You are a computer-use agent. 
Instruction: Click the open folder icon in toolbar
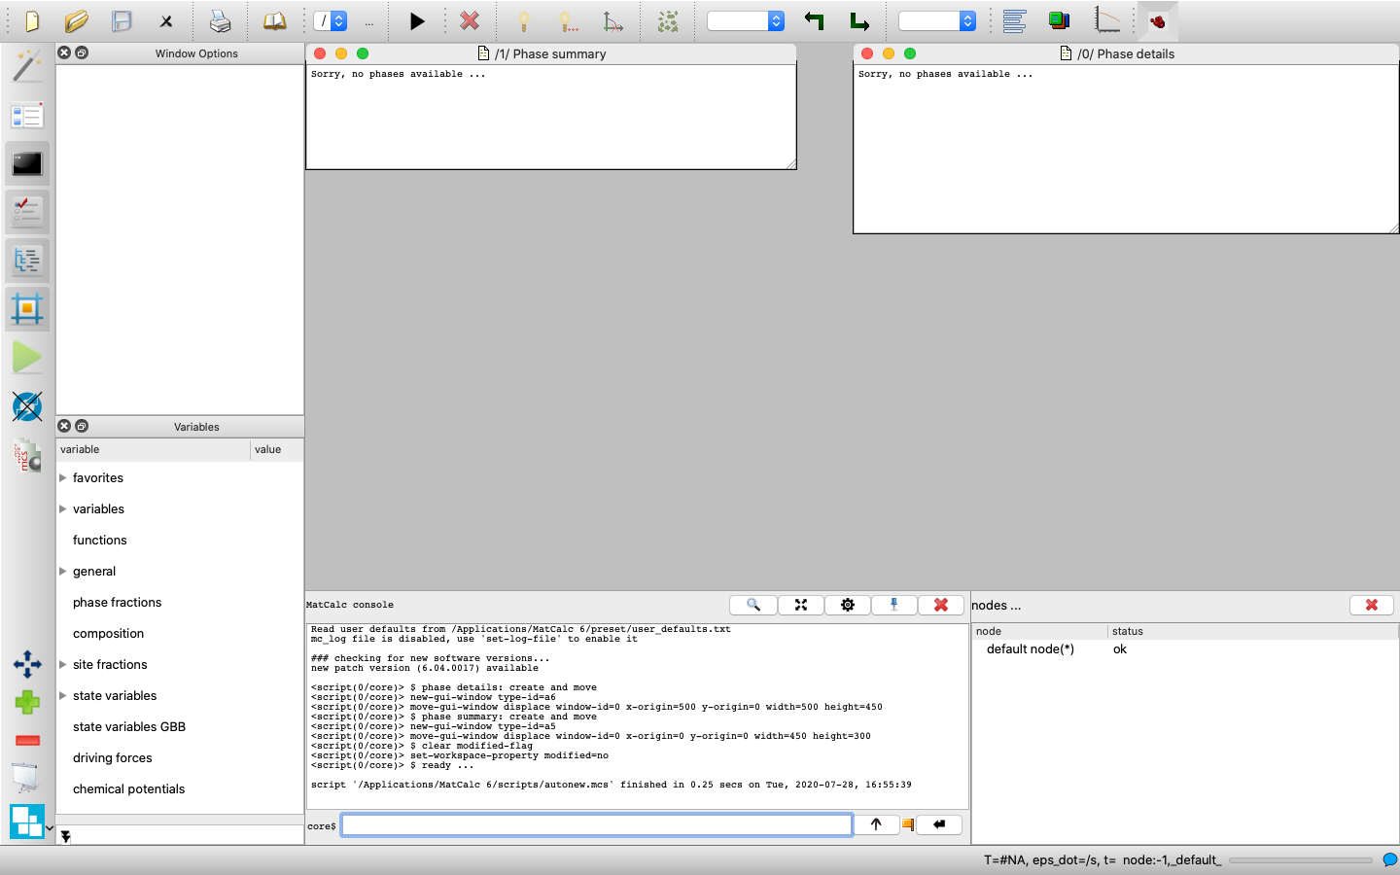pos(76,21)
